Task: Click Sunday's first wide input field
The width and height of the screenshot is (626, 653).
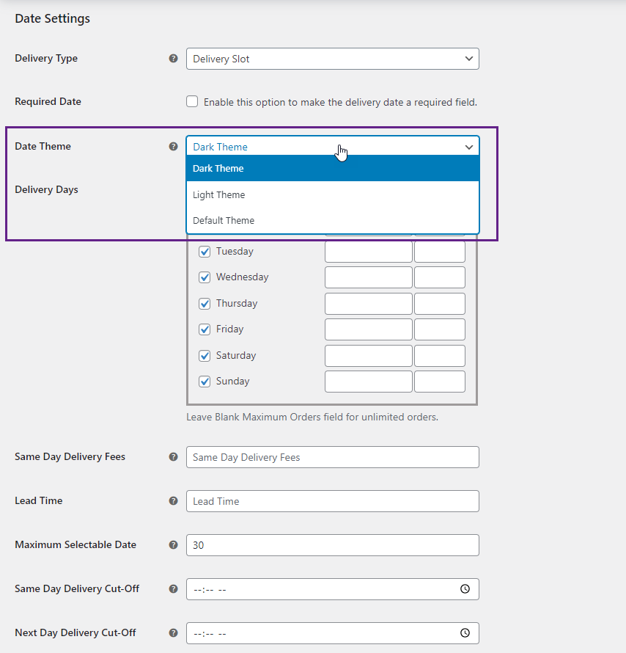Action: [x=369, y=382]
